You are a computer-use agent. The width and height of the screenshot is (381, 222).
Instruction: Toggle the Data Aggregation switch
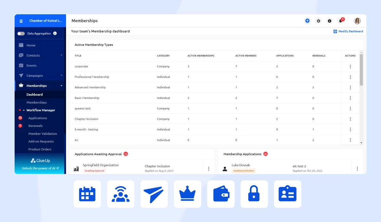click(x=20, y=33)
